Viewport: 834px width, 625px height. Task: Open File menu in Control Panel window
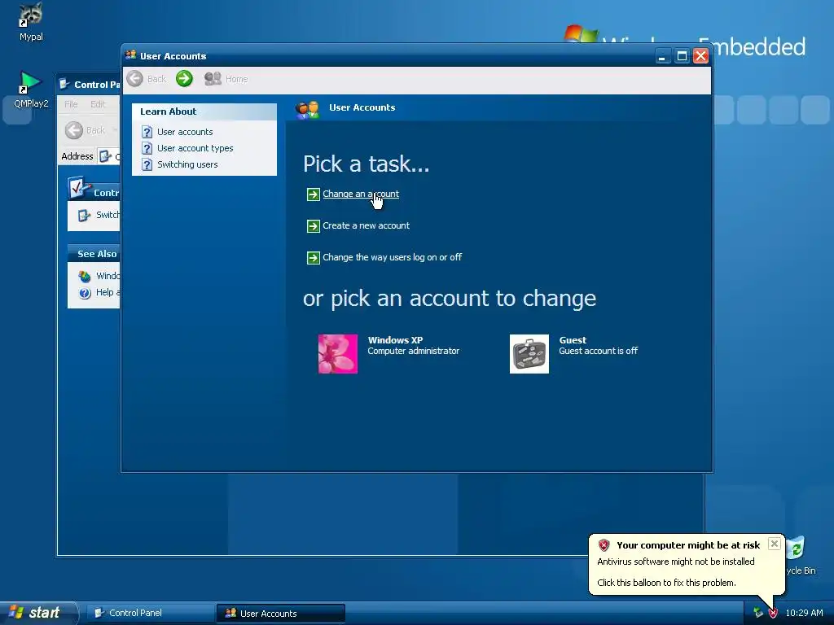pos(71,104)
